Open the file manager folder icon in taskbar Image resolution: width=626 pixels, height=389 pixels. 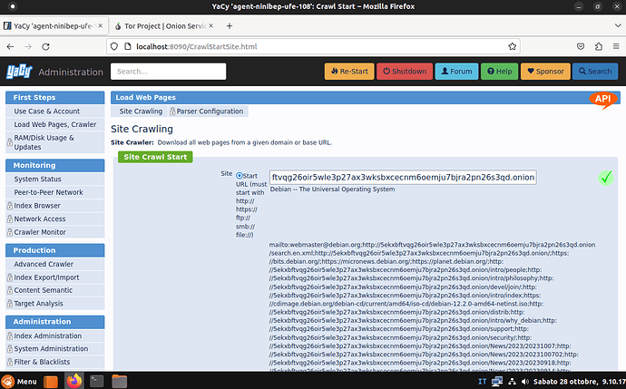(120, 381)
